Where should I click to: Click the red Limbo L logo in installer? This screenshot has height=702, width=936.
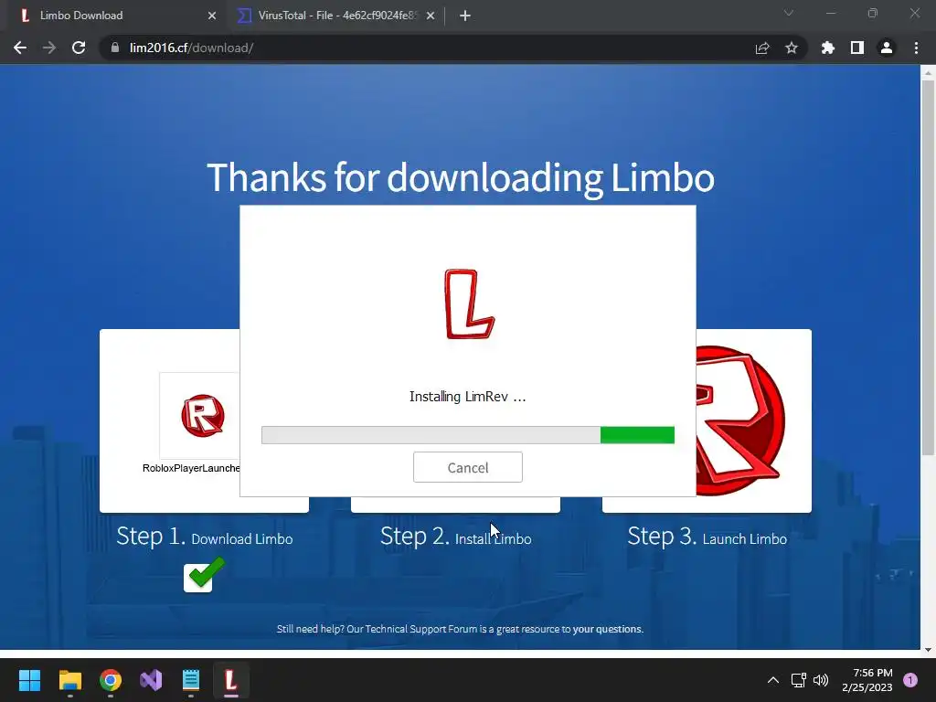pyautogui.click(x=469, y=303)
